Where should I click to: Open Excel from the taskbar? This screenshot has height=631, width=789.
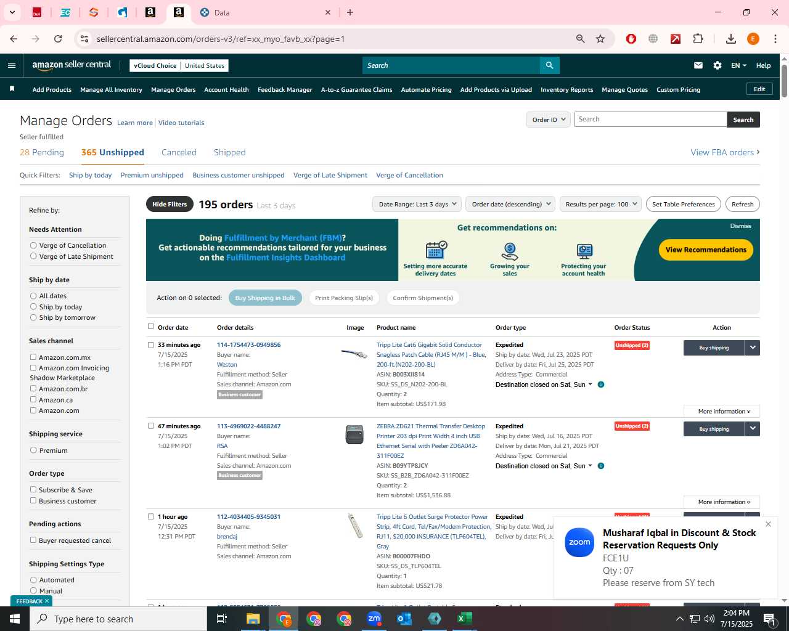click(x=465, y=619)
